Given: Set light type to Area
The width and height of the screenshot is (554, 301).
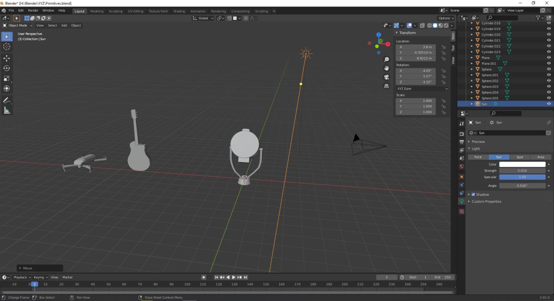Looking at the screenshot, I should pos(541,157).
